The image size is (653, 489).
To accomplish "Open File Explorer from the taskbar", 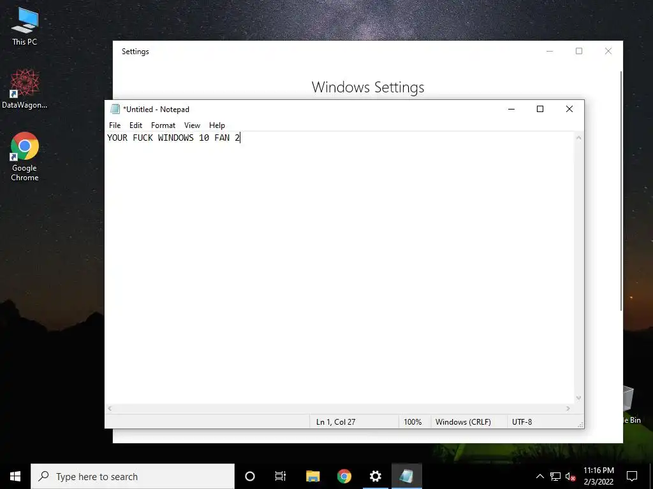I will click(312, 476).
